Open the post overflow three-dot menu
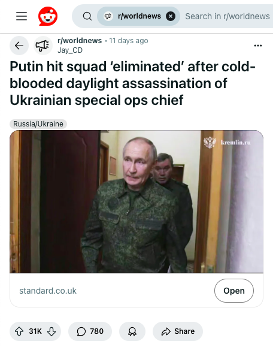The height and width of the screenshot is (350, 273). 258,46
